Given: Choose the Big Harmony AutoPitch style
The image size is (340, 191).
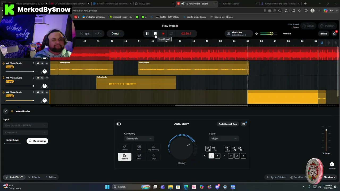Looking at the screenshot, I should coord(154,147).
